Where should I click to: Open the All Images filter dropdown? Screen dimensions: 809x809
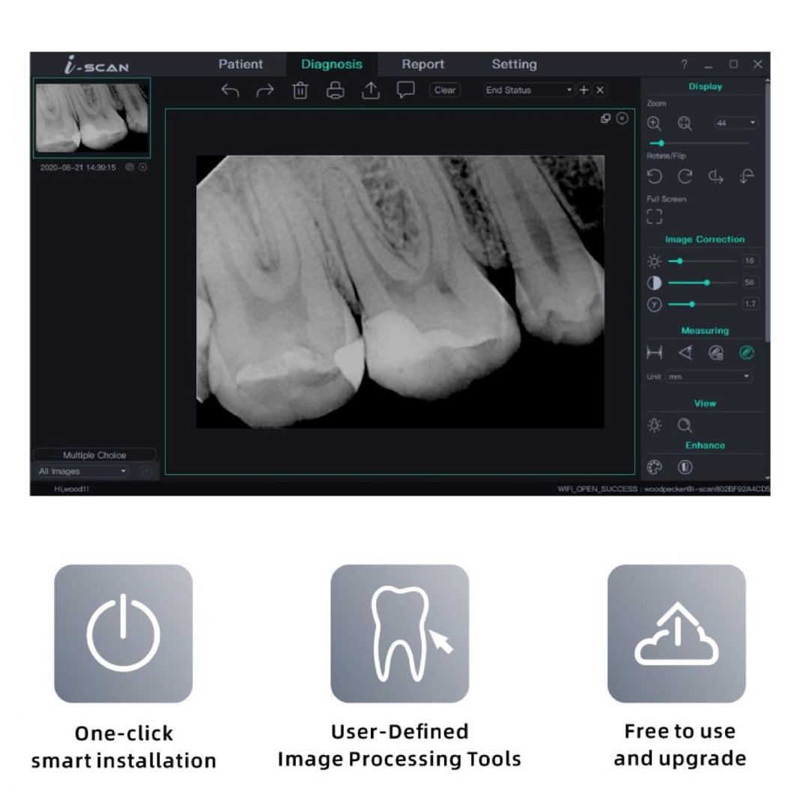click(x=82, y=472)
